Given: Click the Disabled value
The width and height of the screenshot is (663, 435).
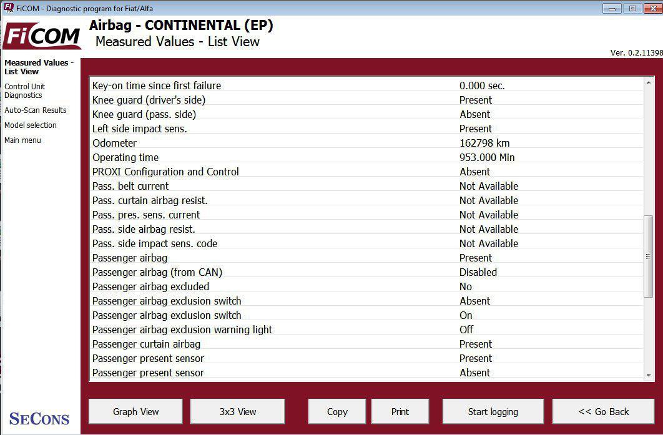Looking at the screenshot, I should pos(478,272).
